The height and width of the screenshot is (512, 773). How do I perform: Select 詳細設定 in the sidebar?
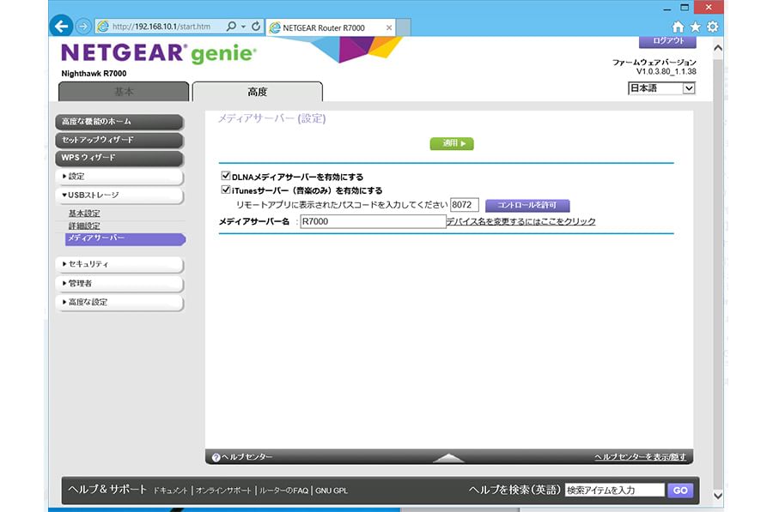point(84,226)
